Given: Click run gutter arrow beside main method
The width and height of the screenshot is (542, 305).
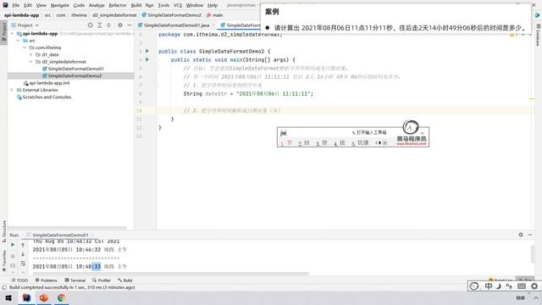Looking at the screenshot, I should tap(147, 59).
